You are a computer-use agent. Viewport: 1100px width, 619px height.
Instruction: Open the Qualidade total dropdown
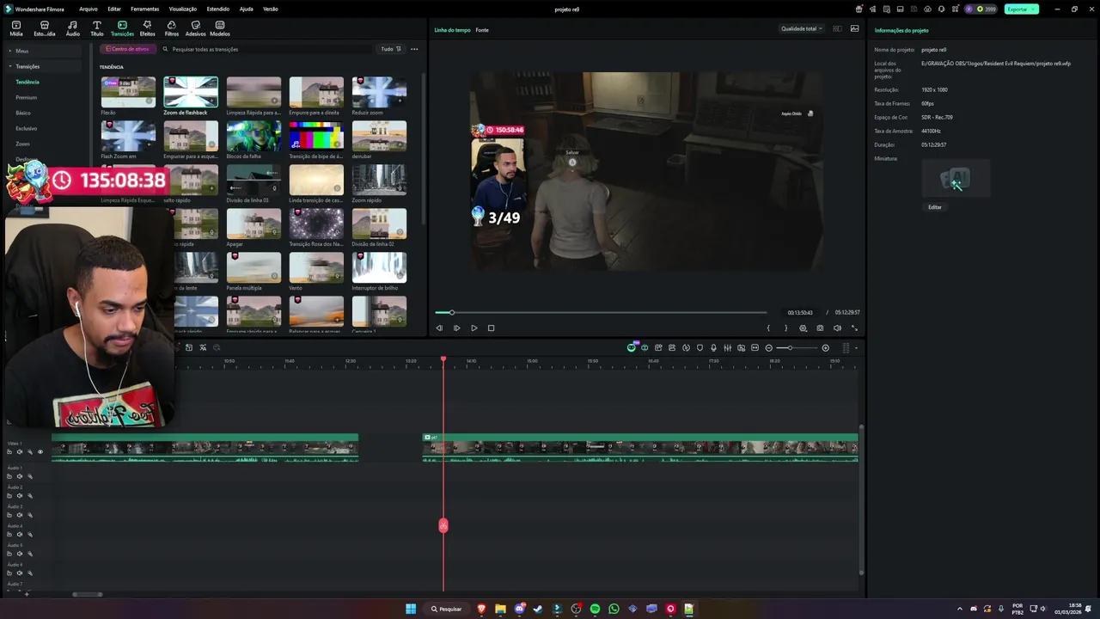801,28
